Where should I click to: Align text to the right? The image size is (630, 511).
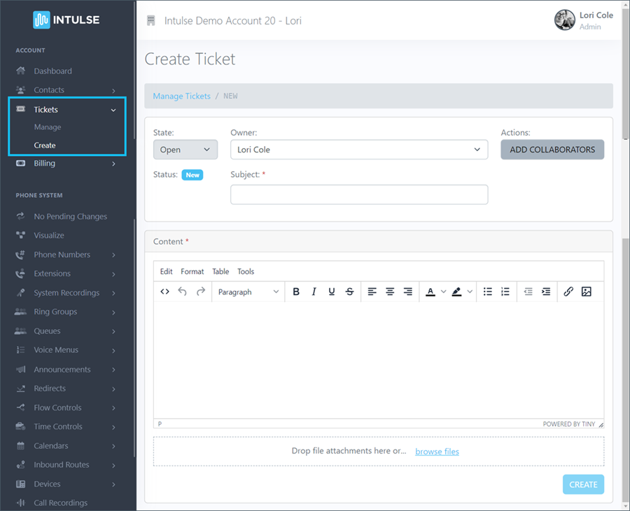click(x=408, y=292)
